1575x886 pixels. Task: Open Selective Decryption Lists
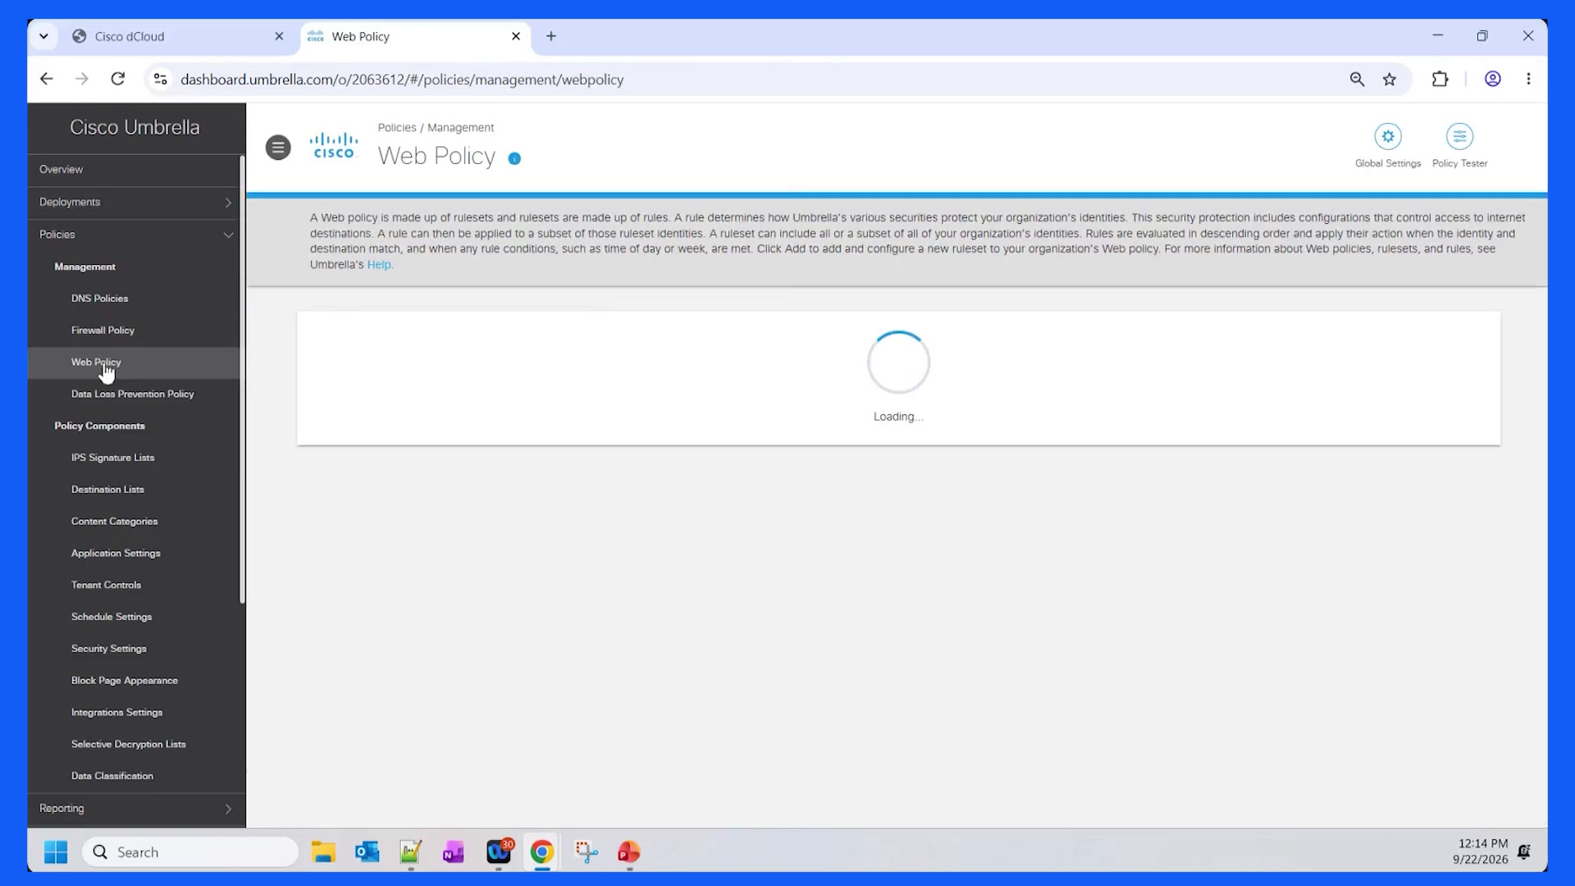(129, 745)
